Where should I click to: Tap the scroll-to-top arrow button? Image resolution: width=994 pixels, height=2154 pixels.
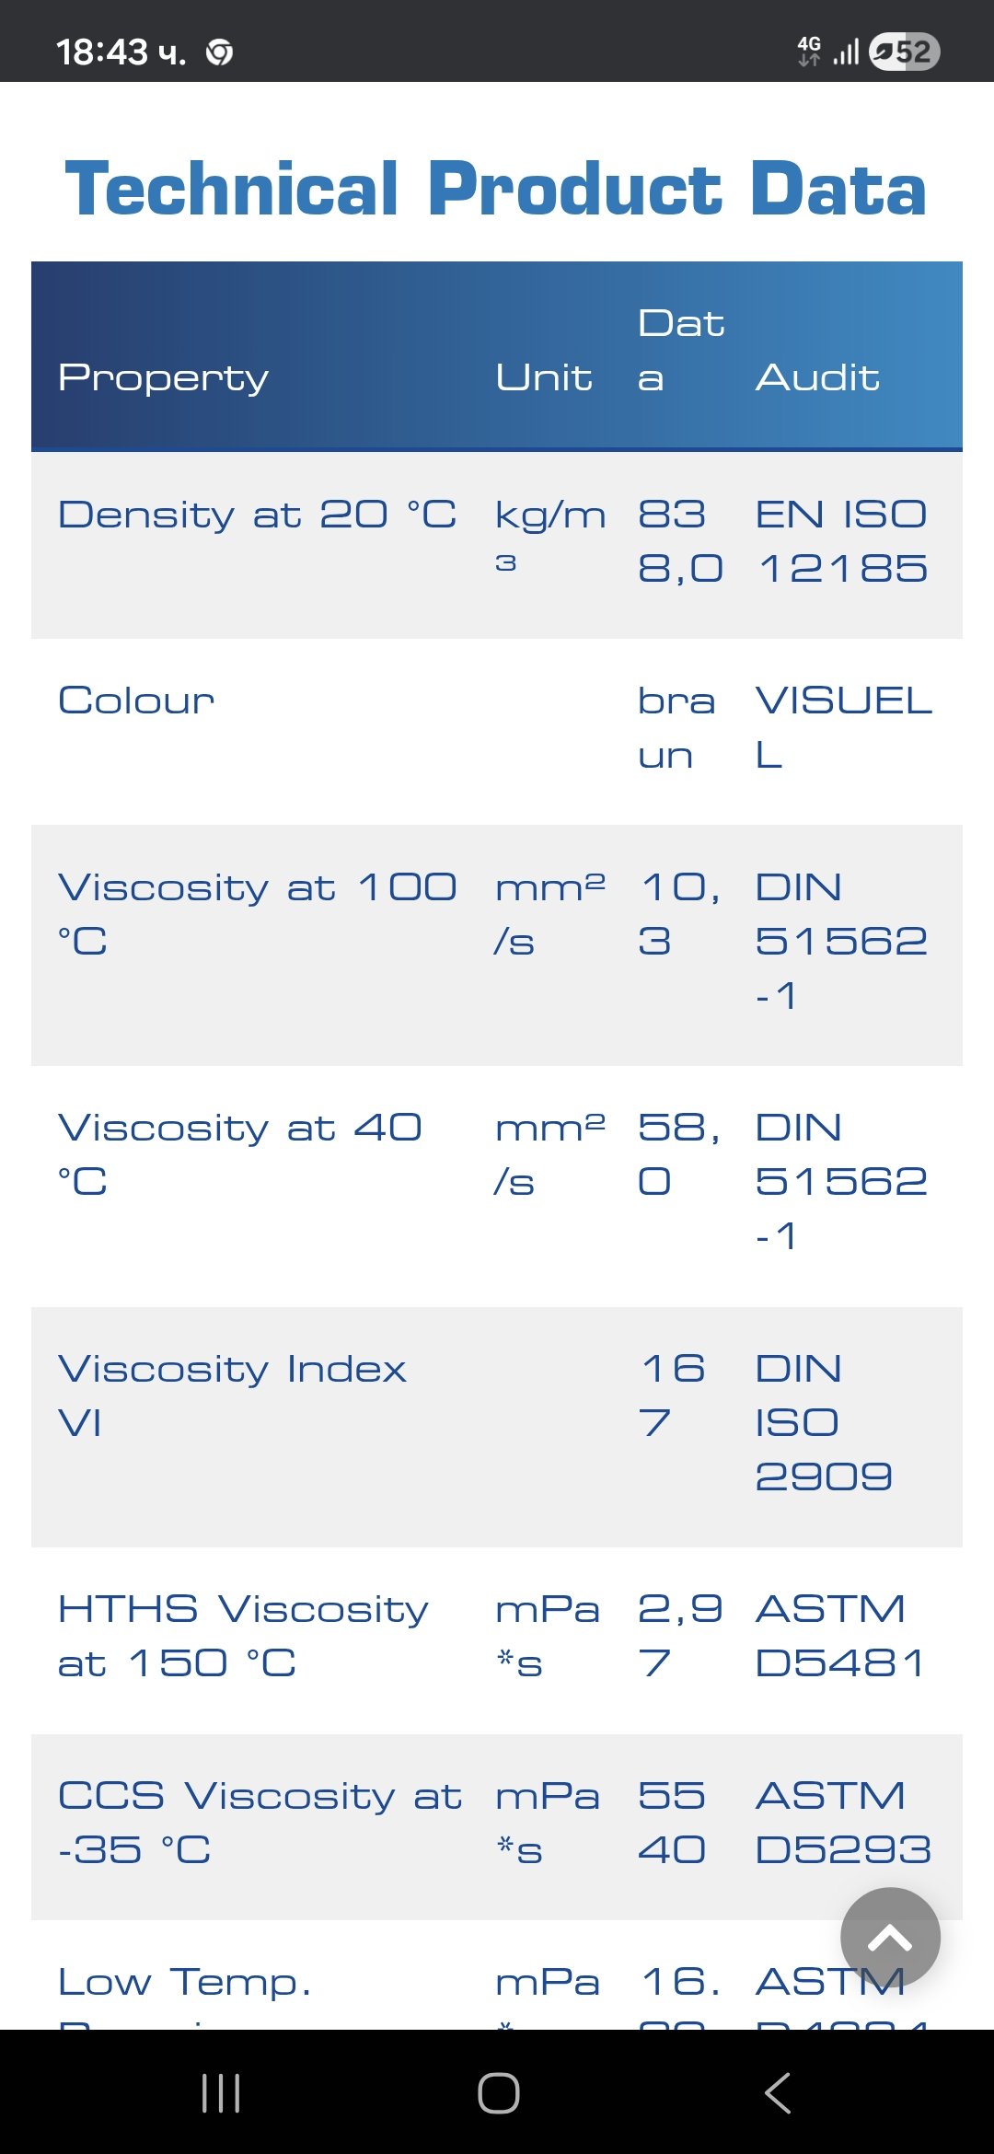coord(890,1938)
